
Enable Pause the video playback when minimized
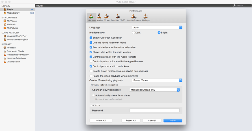point(91,76)
